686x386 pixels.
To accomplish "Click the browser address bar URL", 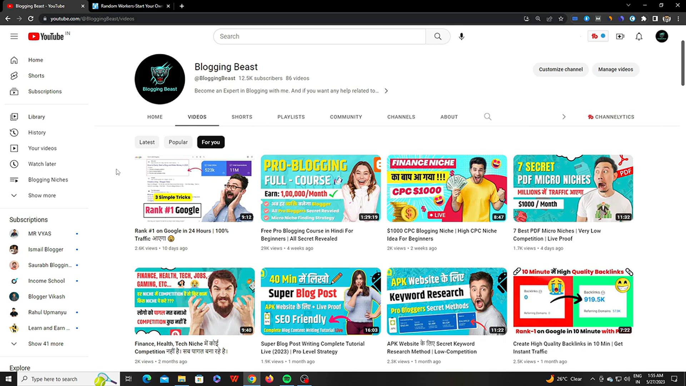I will click(x=92, y=19).
